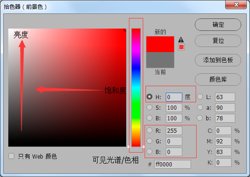Click the M magenta field showing 92
This screenshot has height=177, width=250.
(x=223, y=141)
